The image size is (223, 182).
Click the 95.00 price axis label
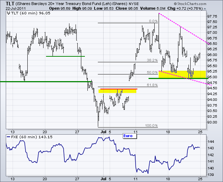tap(212, 77)
